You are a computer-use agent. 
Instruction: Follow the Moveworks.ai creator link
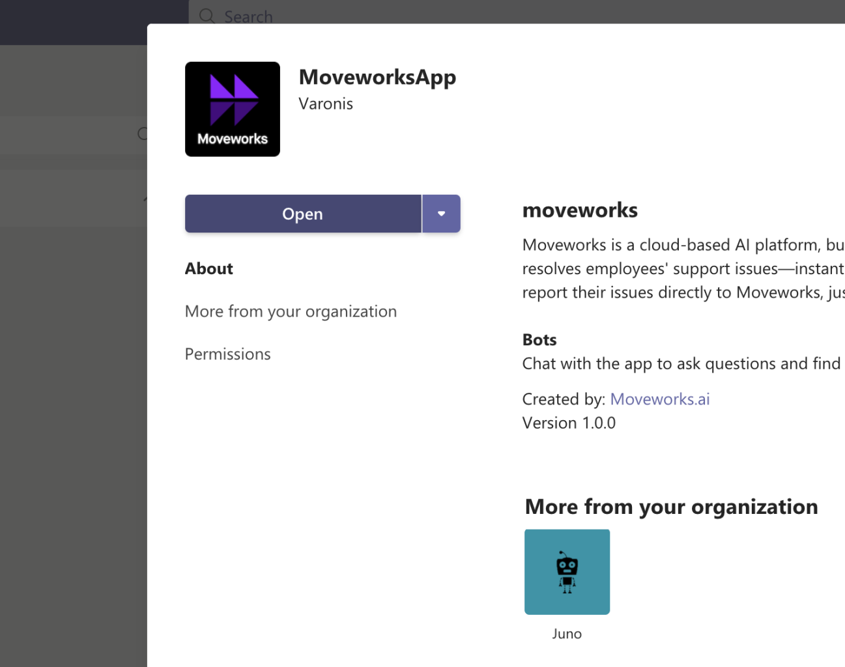pos(660,399)
